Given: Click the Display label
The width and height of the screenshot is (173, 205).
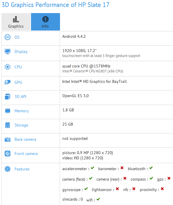Looking at the screenshot, I should coord(21,52).
